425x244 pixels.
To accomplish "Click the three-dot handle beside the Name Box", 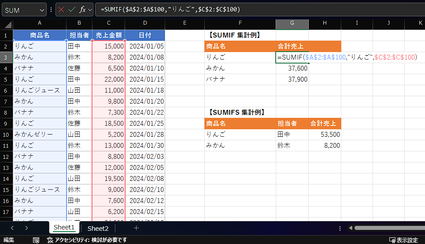I will click(x=51, y=10).
